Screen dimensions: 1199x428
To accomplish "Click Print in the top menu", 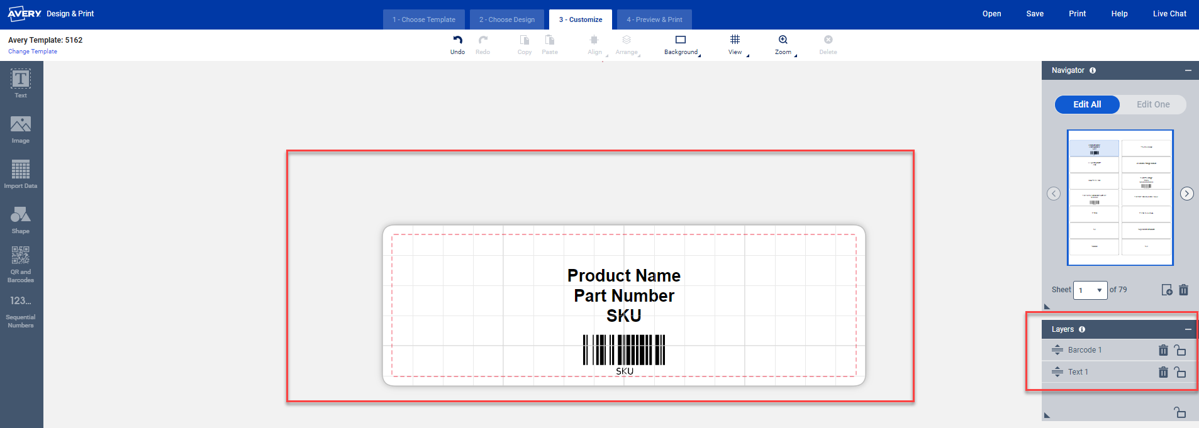I will pos(1078,14).
